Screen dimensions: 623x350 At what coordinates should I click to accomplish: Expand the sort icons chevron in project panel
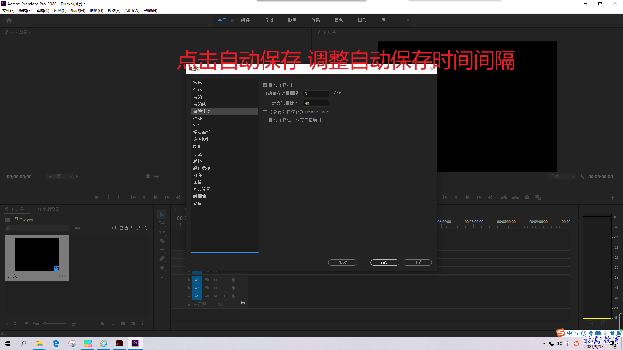[x=81, y=323]
